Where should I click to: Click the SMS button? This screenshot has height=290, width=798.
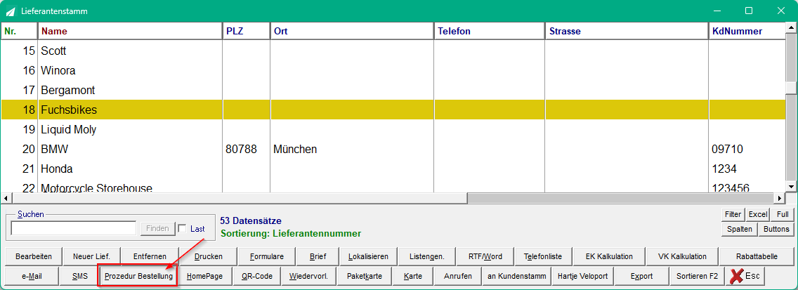tap(80, 276)
